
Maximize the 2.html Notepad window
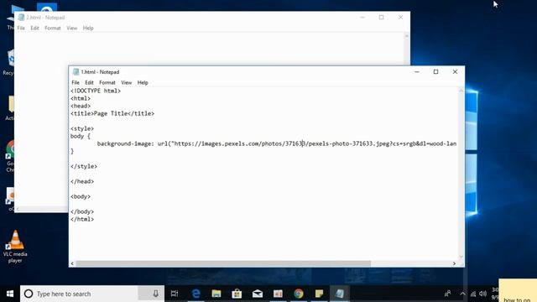(x=381, y=18)
